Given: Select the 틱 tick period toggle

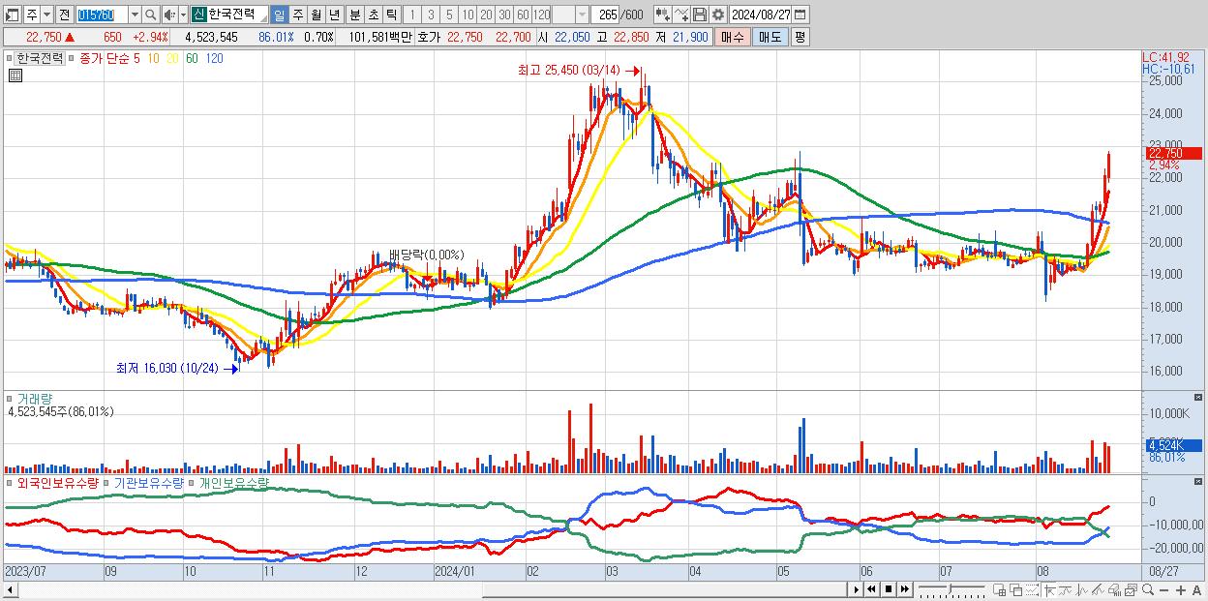Looking at the screenshot, I should (391, 15).
